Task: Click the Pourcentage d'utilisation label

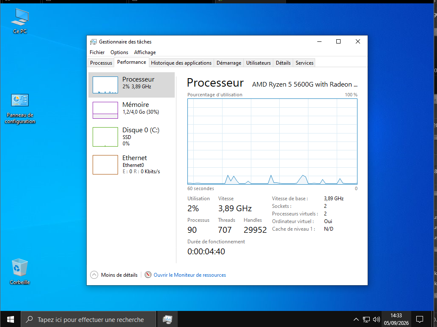Action: point(215,95)
